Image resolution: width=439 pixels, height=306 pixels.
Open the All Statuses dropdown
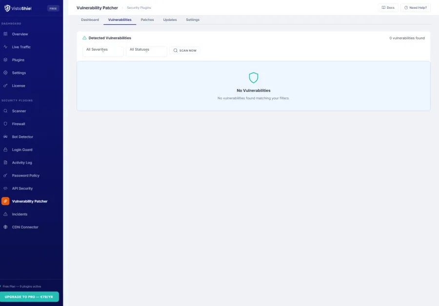tap(146, 51)
